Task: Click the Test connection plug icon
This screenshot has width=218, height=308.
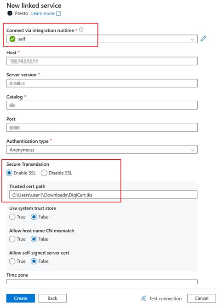Action: pos(143,298)
